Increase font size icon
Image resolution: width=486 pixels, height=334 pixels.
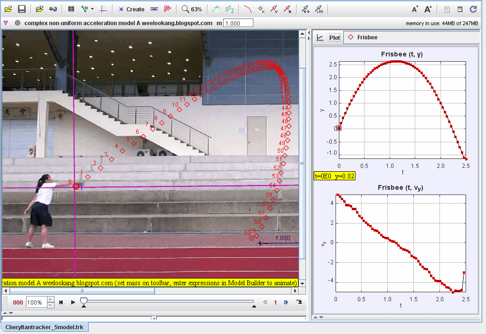pos(428,9)
